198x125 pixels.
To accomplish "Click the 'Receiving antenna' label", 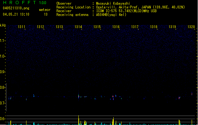I will pos(72,15).
